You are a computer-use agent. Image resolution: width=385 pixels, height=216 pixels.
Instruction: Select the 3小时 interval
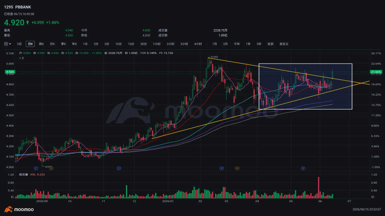(184, 44)
